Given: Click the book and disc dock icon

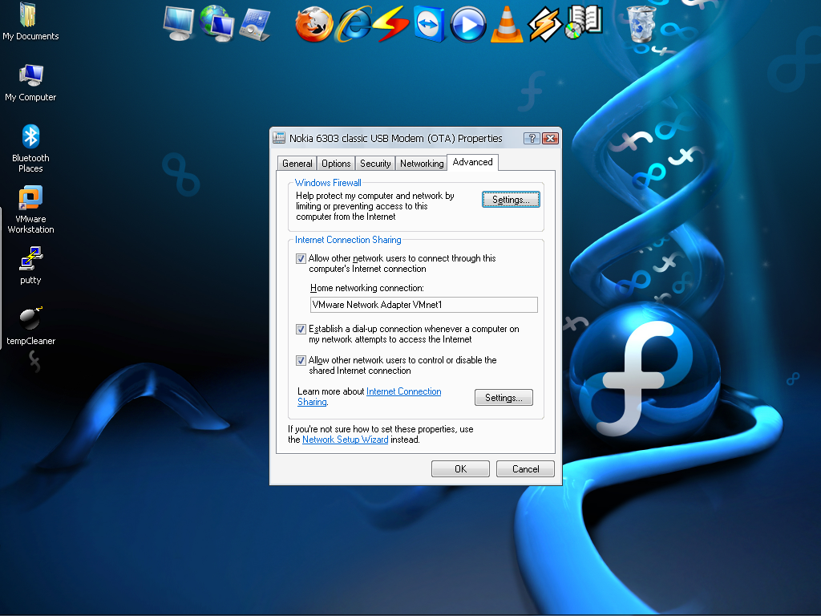Looking at the screenshot, I should [584, 22].
